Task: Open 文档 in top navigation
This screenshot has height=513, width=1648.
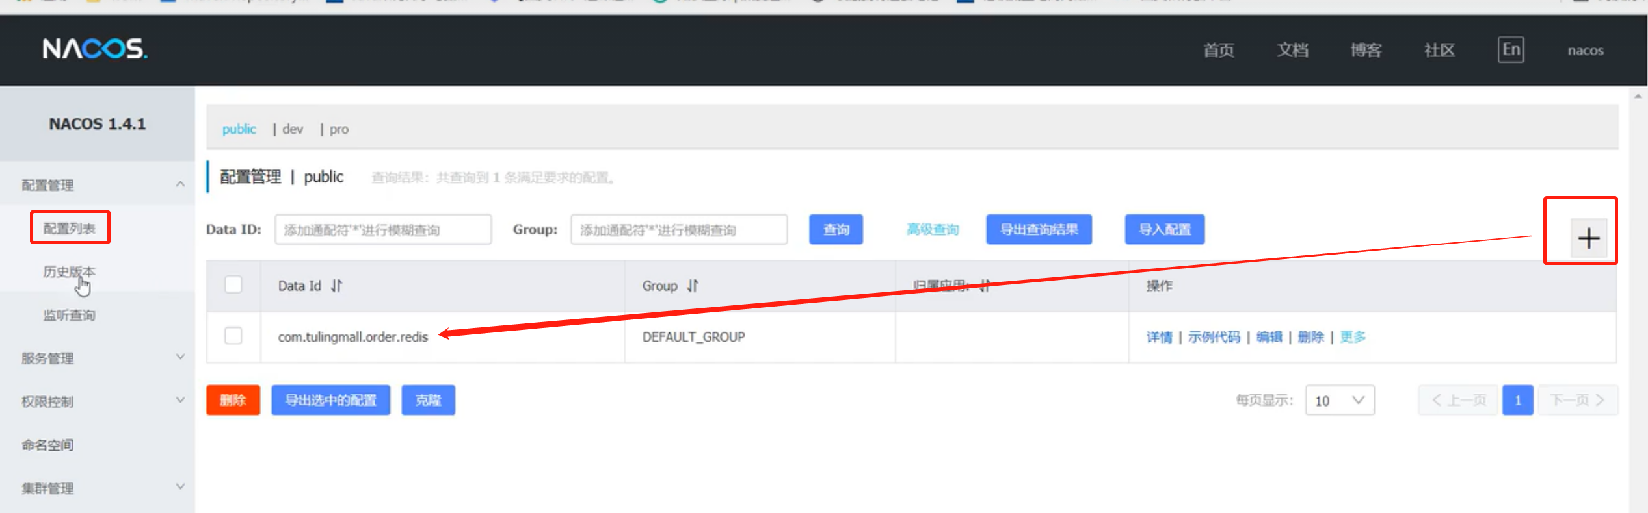Action: 1292,50
